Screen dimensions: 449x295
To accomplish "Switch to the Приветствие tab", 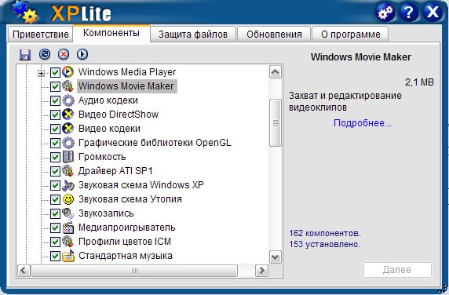I will [40, 35].
